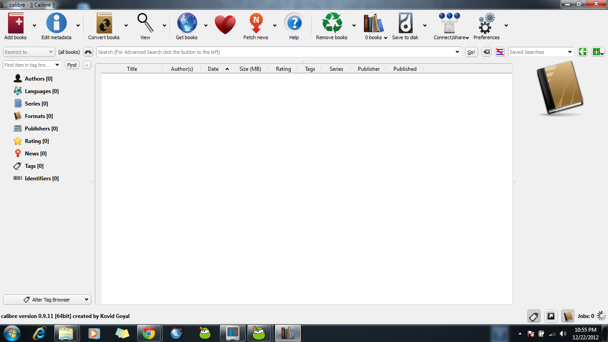Viewport: 608px width, 342px height.
Task: Select News [0] category
Action: coord(36,154)
